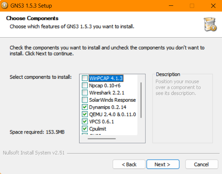Image resolution: width=222 pixels, height=174 pixels.
Task: Close the GNS3 Setup window
Action: [213, 6]
